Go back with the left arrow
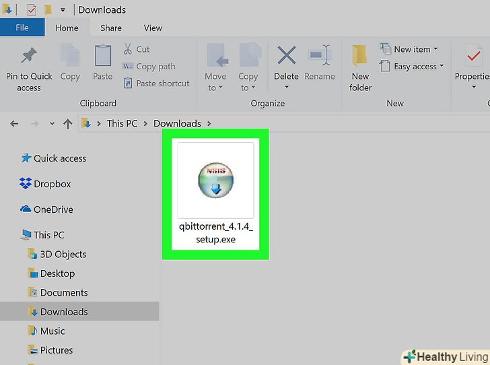Viewport: 490px width, 365px height. [14, 124]
